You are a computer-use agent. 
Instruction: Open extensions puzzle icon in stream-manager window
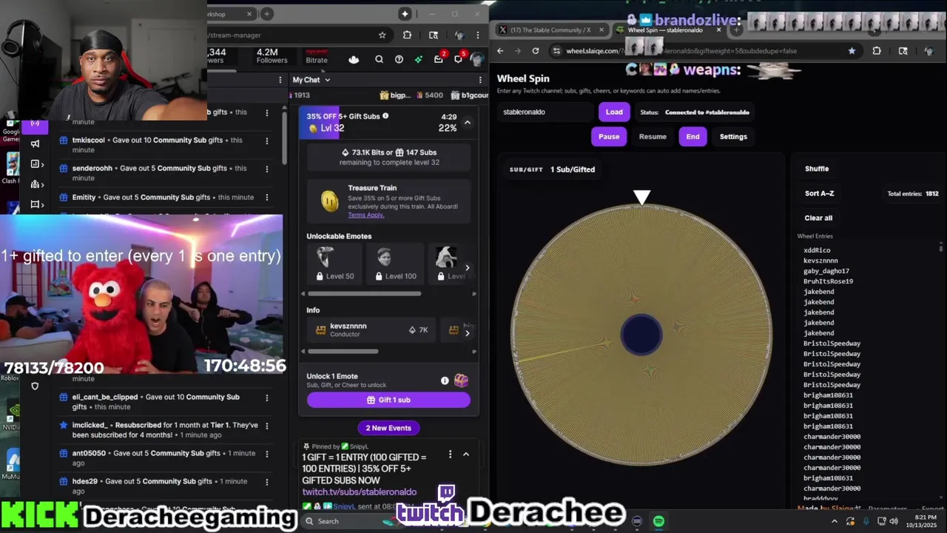coord(407,35)
